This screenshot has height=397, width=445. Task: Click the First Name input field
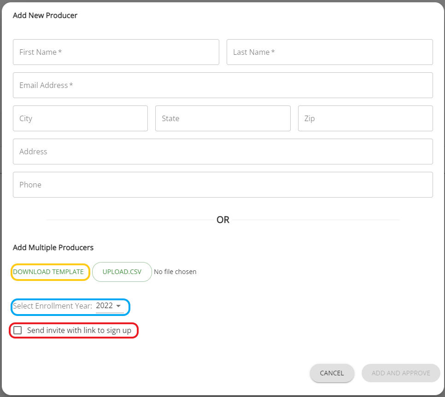click(116, 52)
